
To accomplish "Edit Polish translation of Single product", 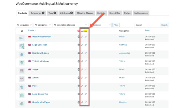I will point(82,69).
